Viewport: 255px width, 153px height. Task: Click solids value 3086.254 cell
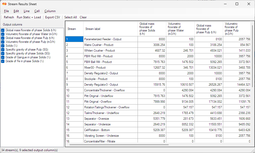pos(152,45)
